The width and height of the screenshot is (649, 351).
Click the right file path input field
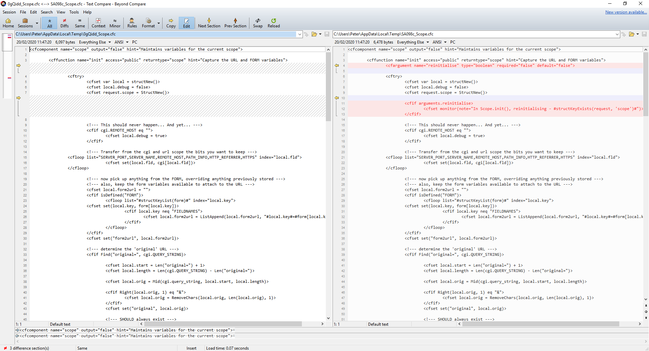[474, 34]
